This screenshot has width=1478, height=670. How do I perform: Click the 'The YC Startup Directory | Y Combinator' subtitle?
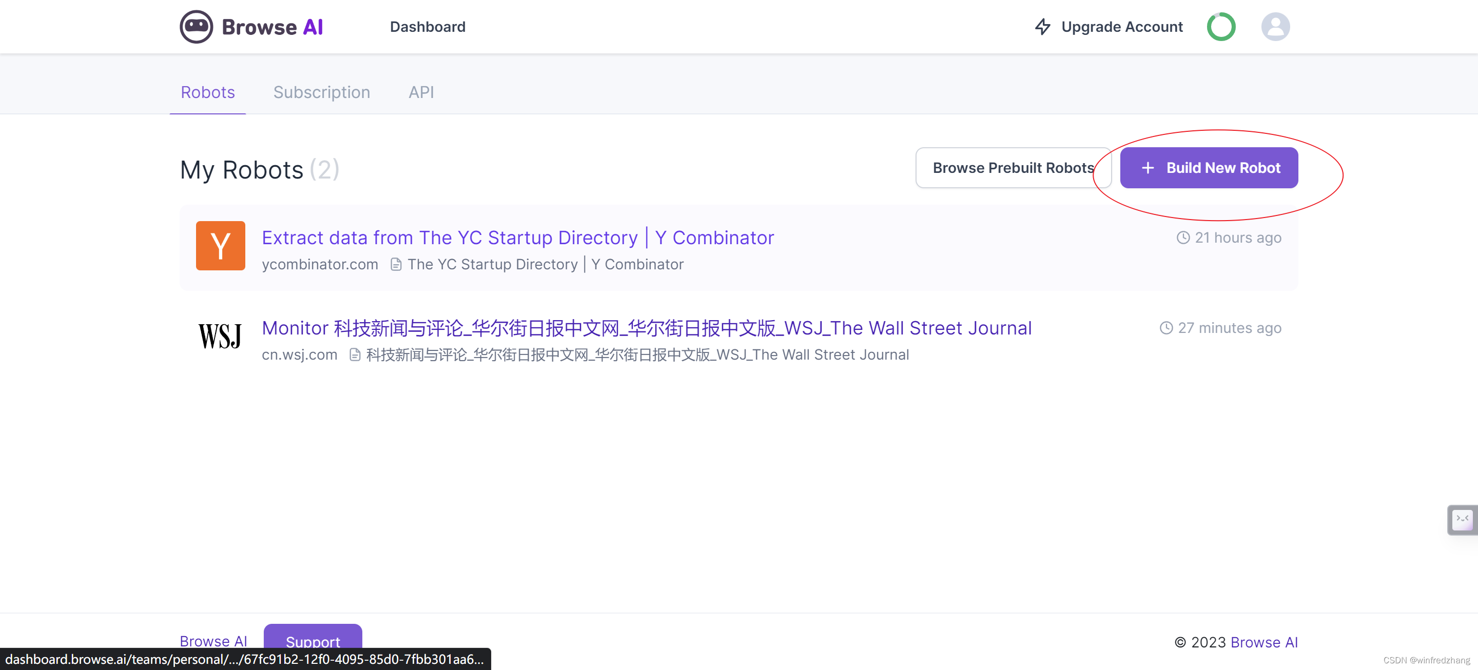(545, 264)
